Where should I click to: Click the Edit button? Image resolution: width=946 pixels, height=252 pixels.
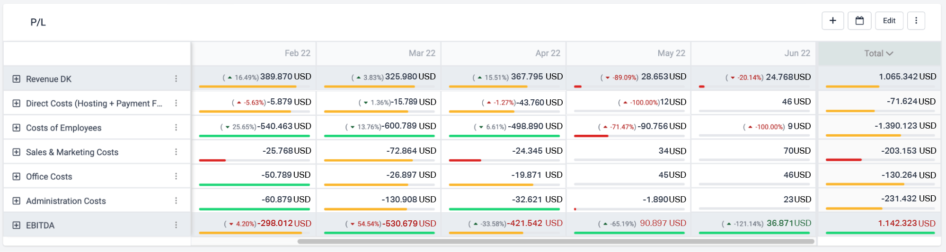coord(889,21)
